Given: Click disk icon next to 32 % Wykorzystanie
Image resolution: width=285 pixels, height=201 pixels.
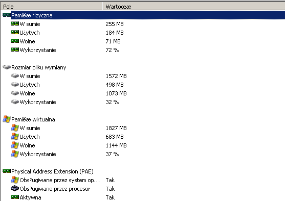Looking at the screenshot, I should click(x=15, y=102).
